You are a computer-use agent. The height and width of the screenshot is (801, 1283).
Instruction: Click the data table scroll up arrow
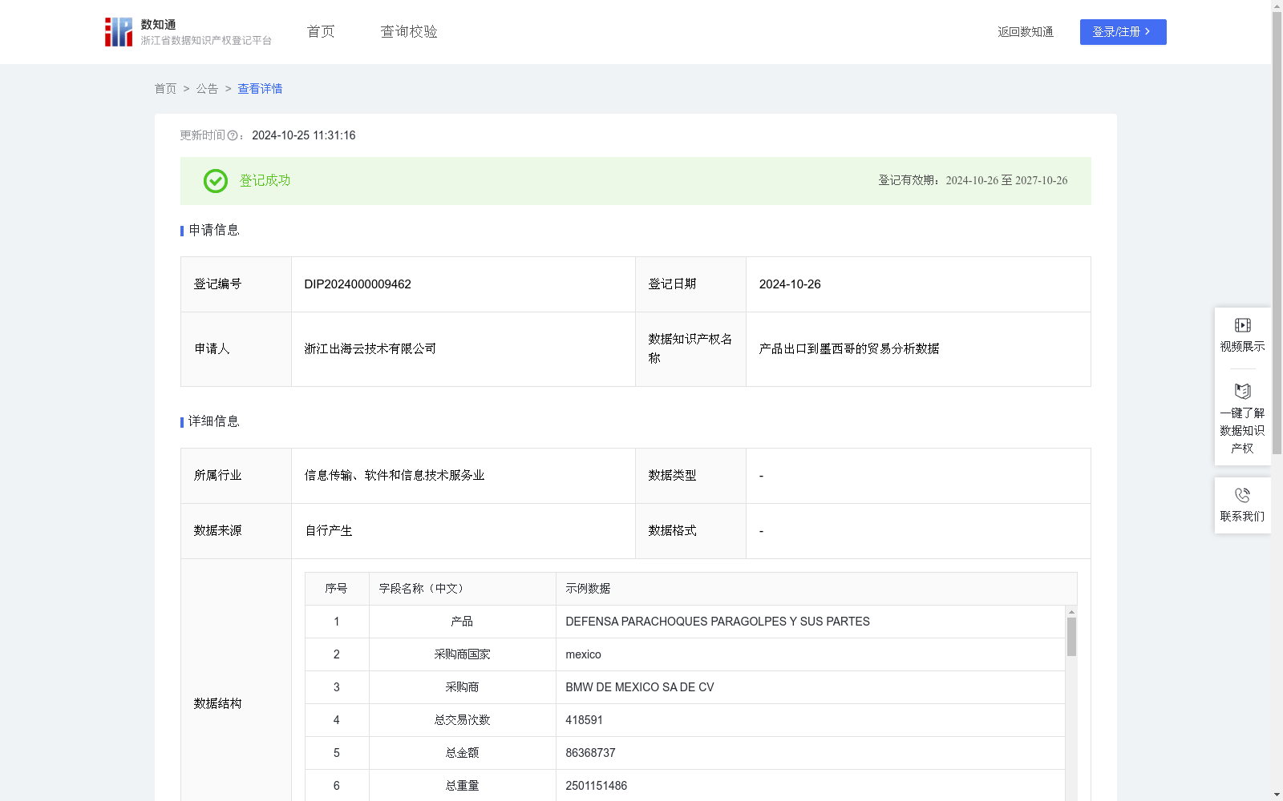tap(1071, 611)
